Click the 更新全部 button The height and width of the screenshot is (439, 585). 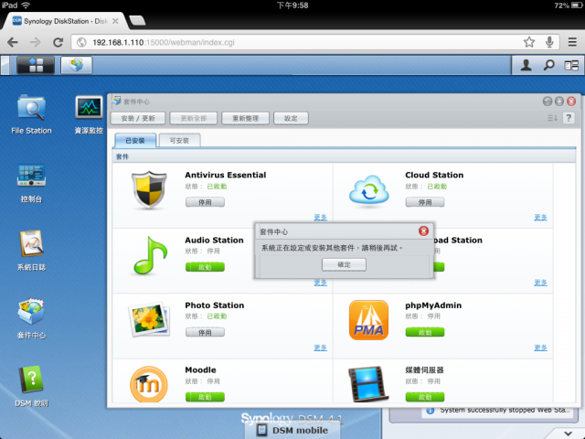(194, 118)
